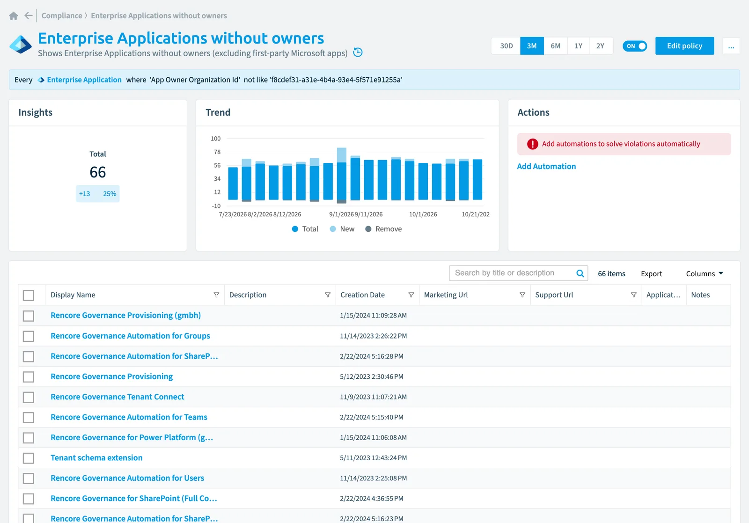The height and width of the screenshot is (523, 749).
Task: Toggle the Remove series in legend
Action: pos(384,229)
